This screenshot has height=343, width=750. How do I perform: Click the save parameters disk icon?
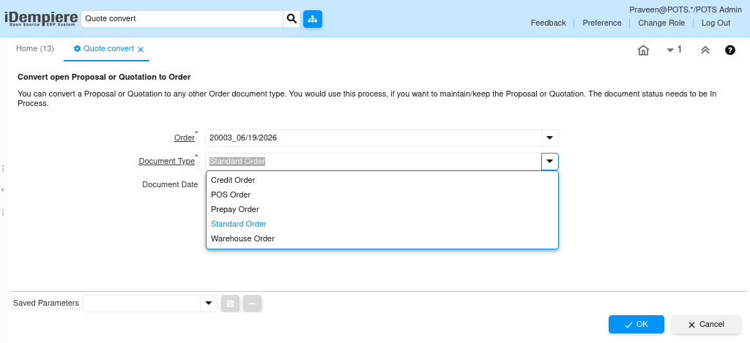click(x=230, y=304)
